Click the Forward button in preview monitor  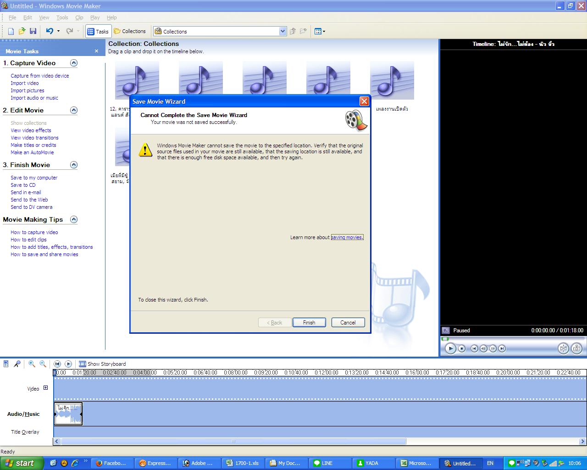pyautogui.click(x=502, y=349)
